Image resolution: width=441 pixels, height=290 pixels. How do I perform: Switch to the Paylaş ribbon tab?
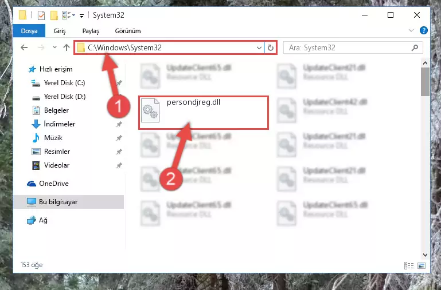click(91, 31)
